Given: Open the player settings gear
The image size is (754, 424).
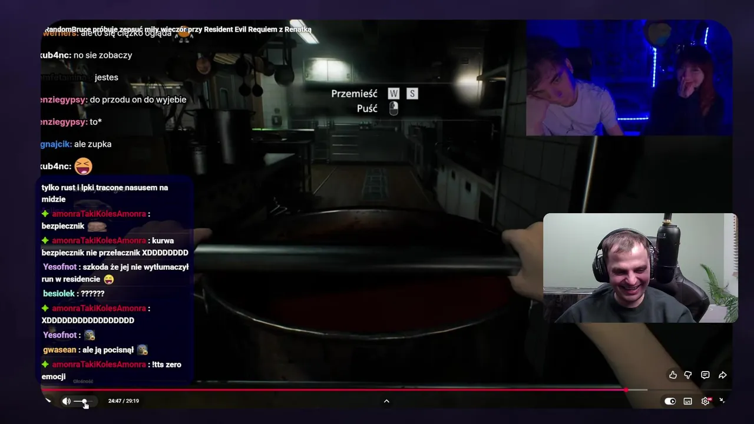Looking at the screenshot, I should [x=705, y=401].
